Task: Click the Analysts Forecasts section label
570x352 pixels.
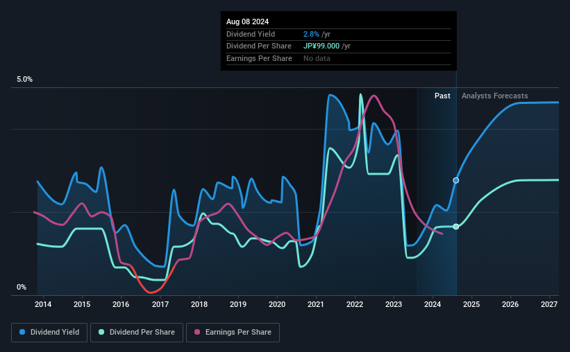Action: 495,96
